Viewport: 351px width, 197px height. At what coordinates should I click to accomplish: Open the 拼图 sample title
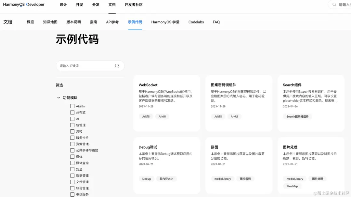coord(214,147)
